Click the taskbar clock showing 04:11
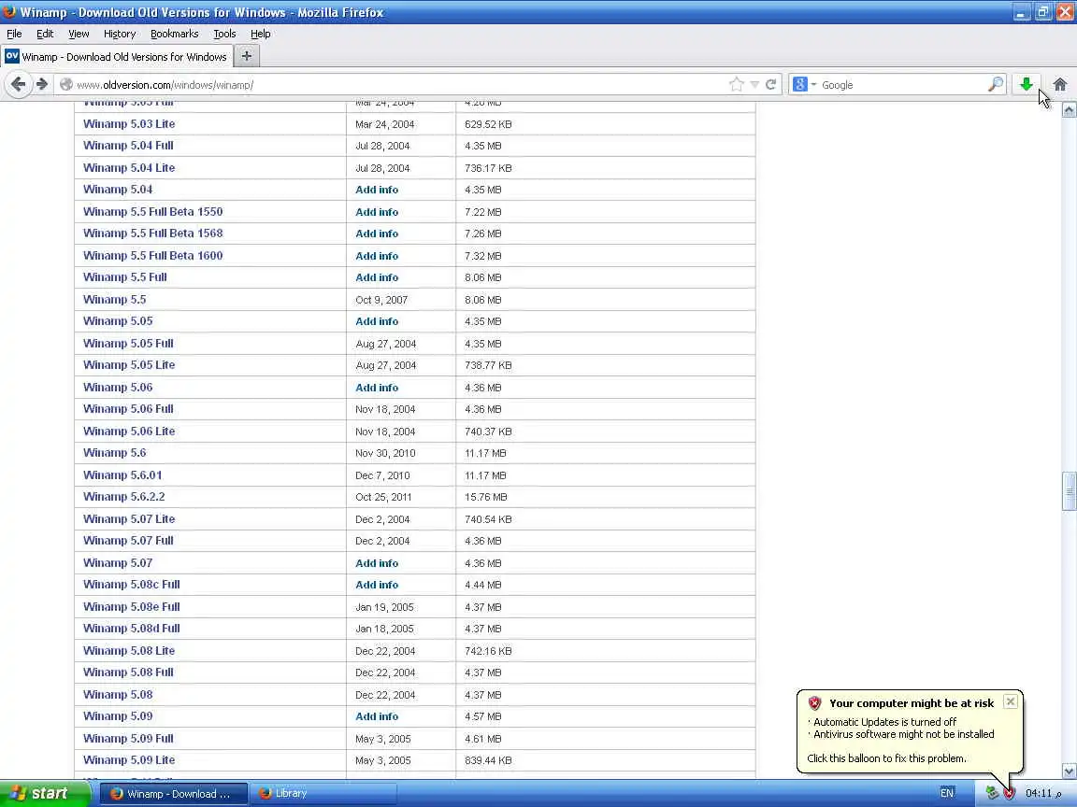Screen dimensions: 1077x807 [1043, 793]
